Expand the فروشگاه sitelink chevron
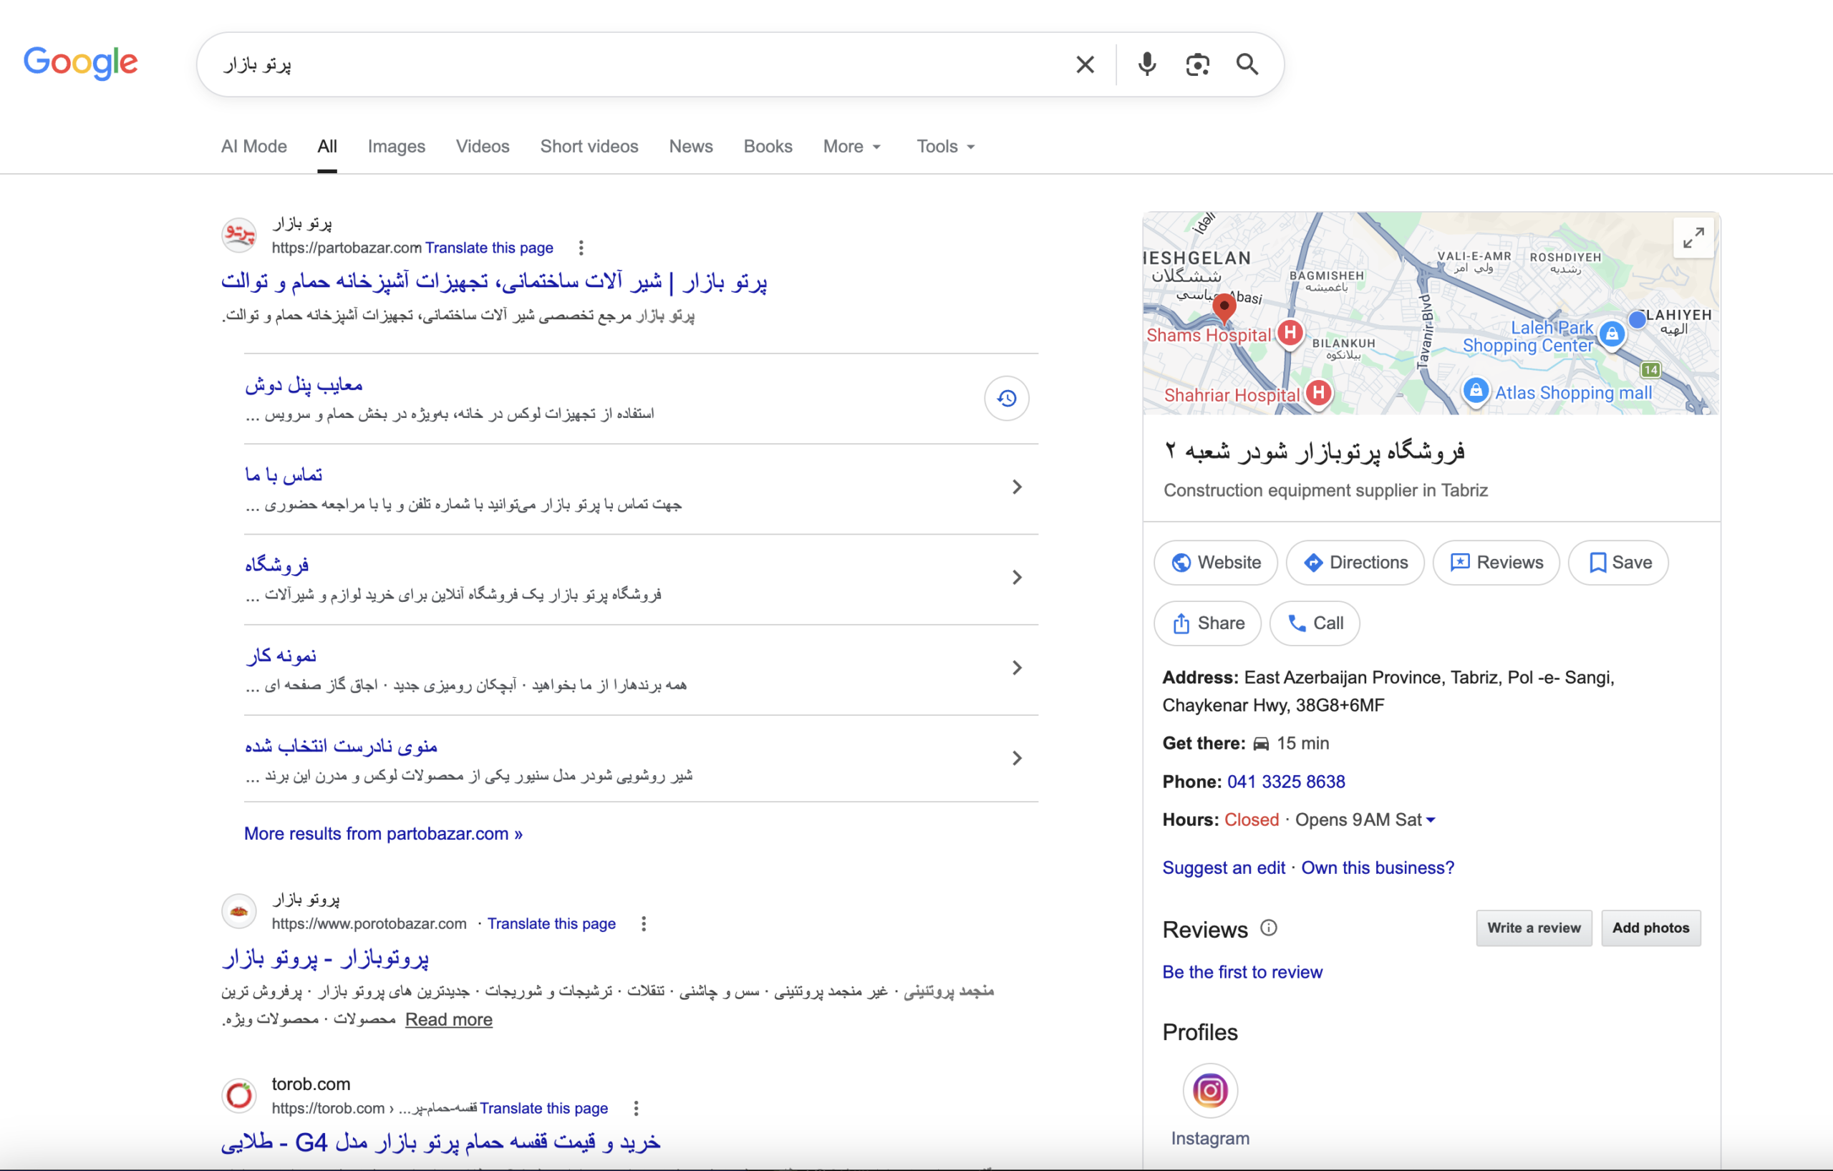The height and width of the screenshot is (1171, 1833). point(1017,578)
